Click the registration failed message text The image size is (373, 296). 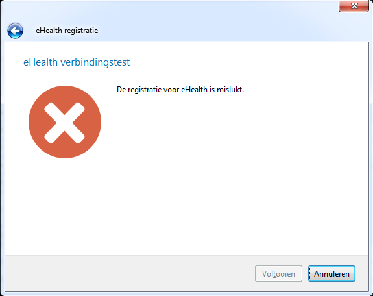[180, 90]
